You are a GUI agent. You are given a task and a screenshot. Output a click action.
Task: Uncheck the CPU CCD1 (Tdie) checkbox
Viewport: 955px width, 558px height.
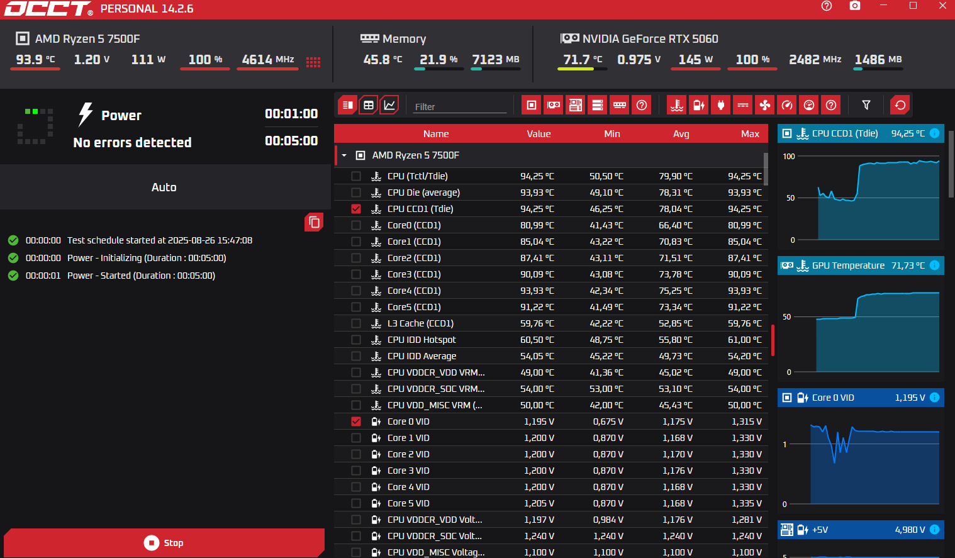[x=356, y=209]
